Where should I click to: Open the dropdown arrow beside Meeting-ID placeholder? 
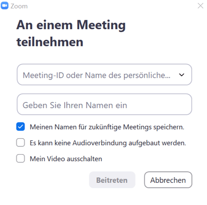point(181,75)
